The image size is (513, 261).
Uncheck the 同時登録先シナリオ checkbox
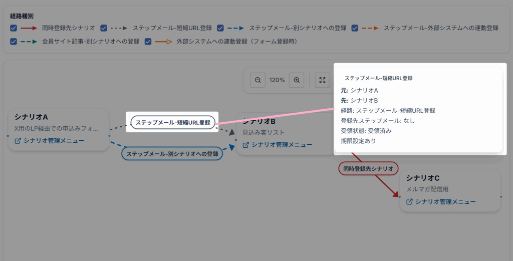[x=14, y=28]
